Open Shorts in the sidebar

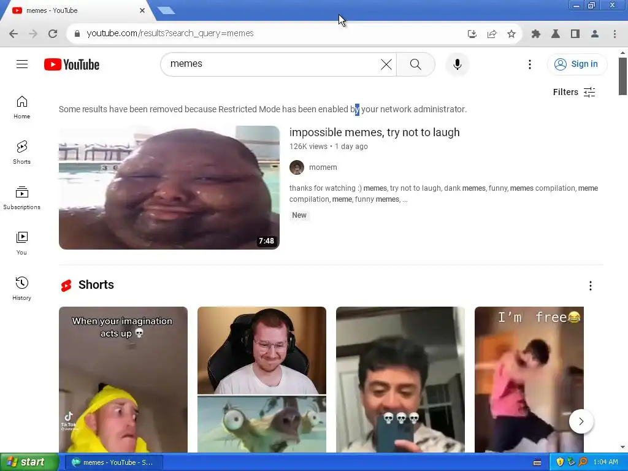point(21,153)
